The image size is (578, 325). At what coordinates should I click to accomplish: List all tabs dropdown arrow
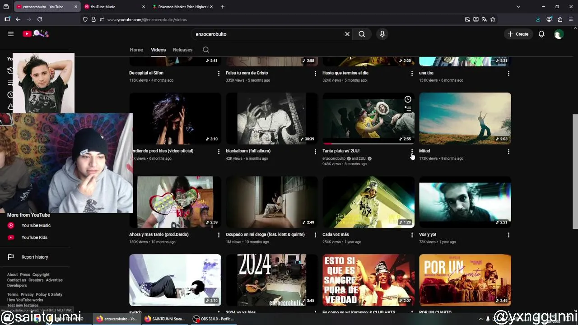click(x=518, y=7)
